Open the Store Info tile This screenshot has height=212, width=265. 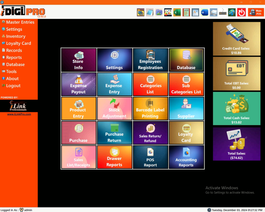pyautogui.click(x=79, y=60)
